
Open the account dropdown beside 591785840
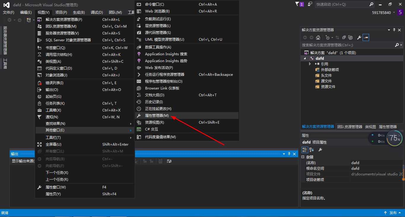[394, 12]
